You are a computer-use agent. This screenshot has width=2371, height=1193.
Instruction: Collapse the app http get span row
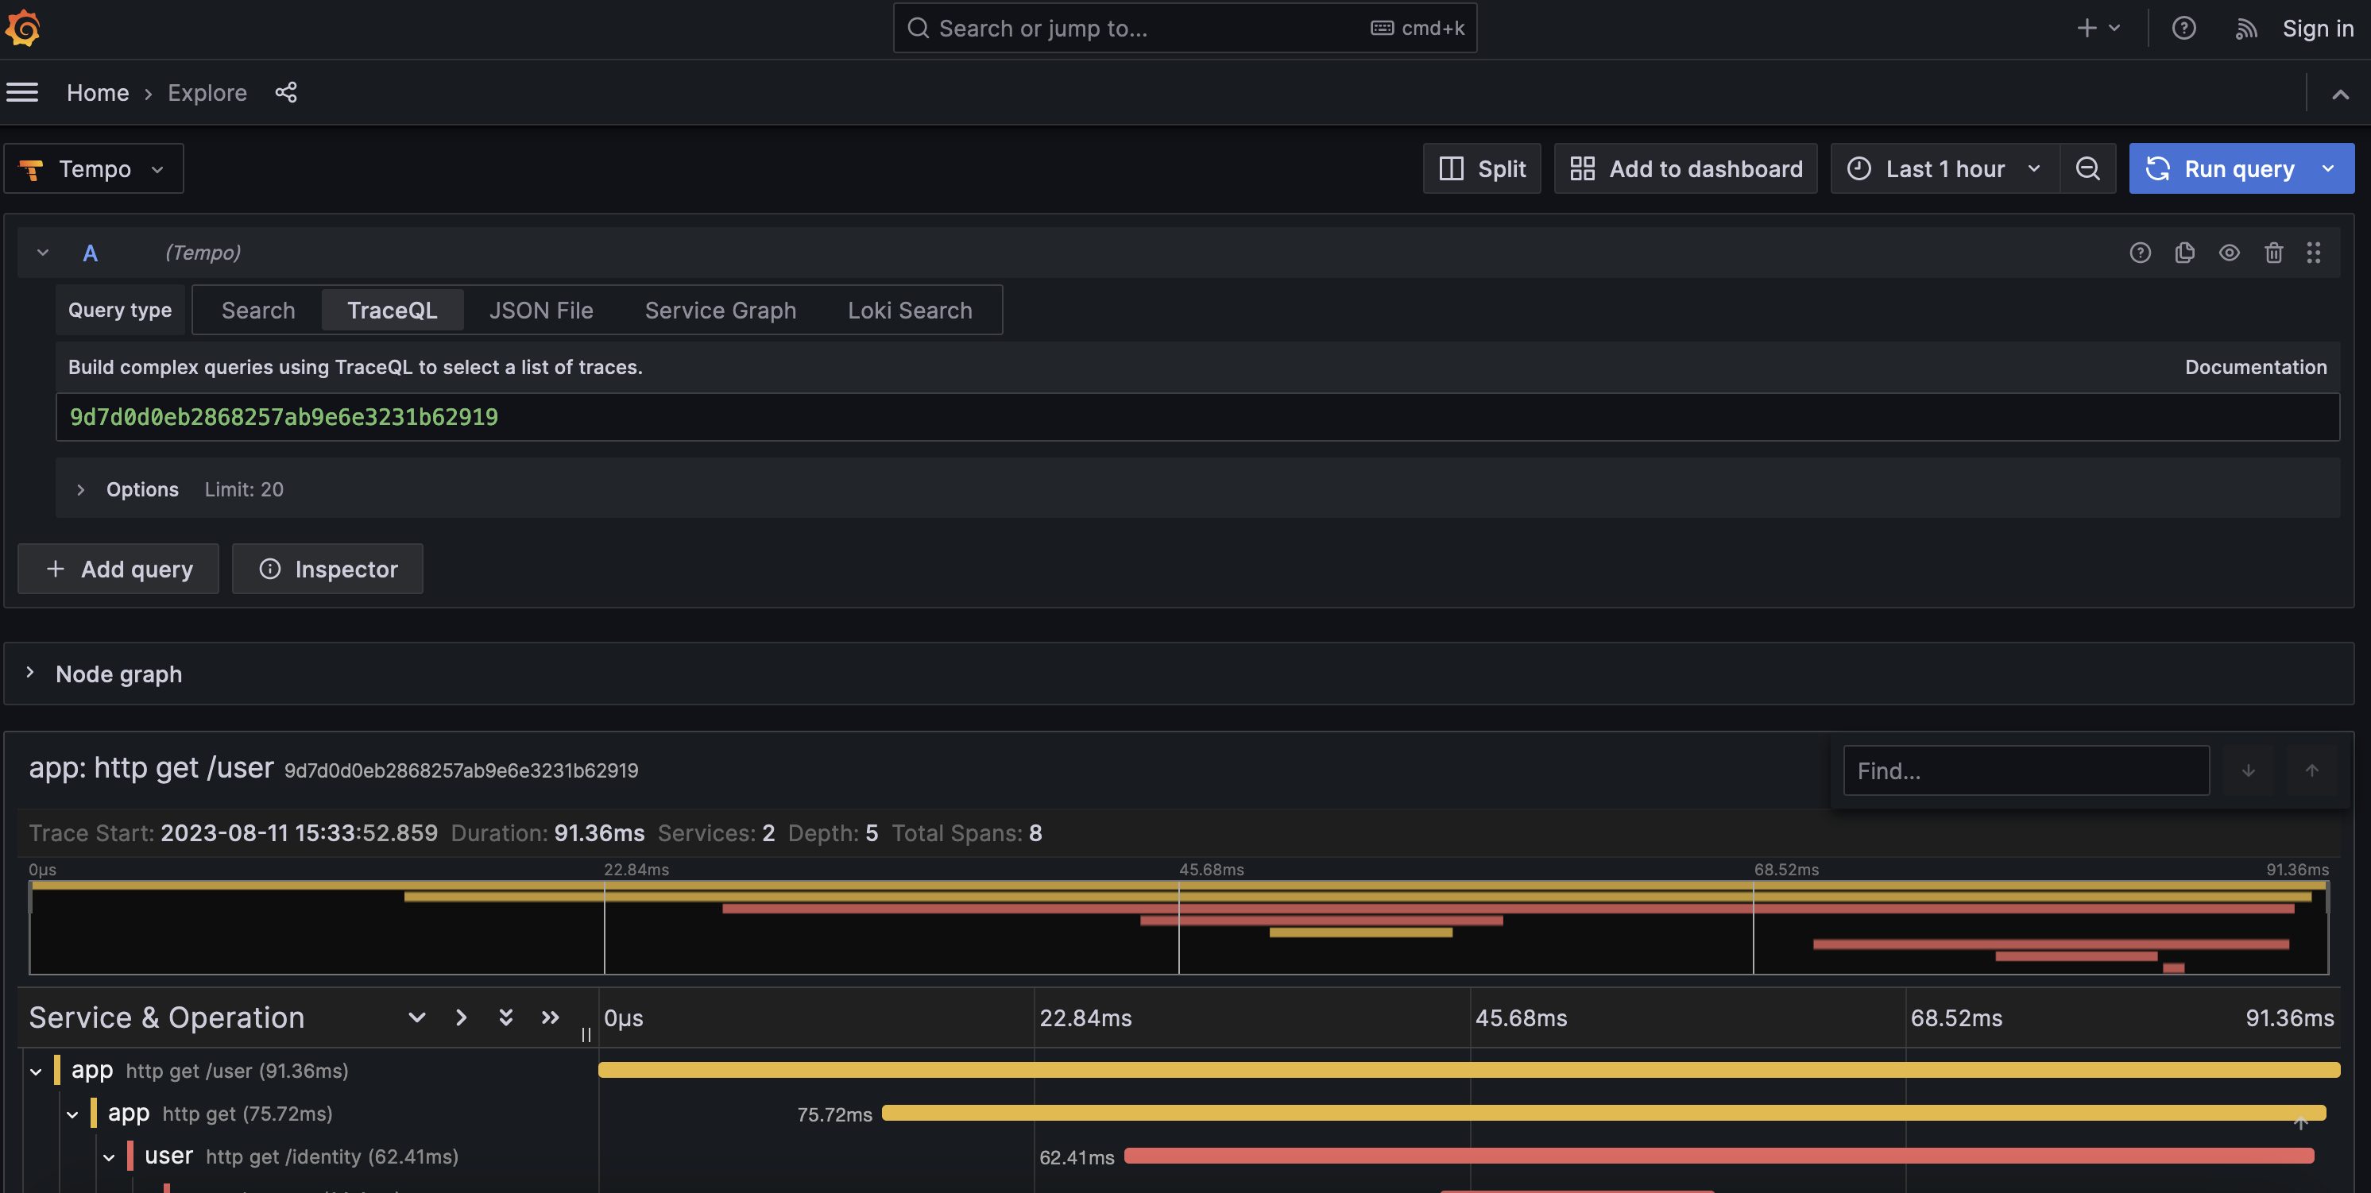point(73,1115)
